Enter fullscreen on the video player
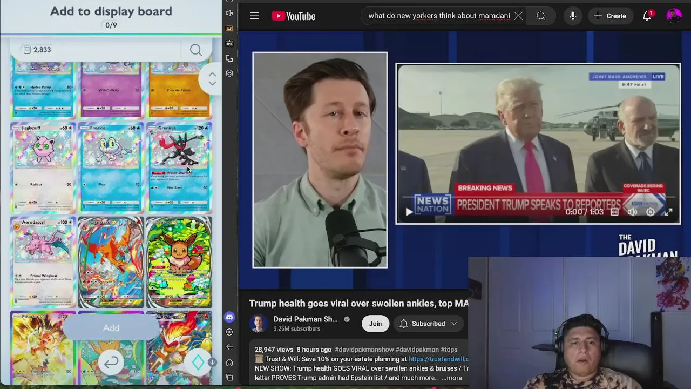The image size is (691, 389). coord(668,212)
